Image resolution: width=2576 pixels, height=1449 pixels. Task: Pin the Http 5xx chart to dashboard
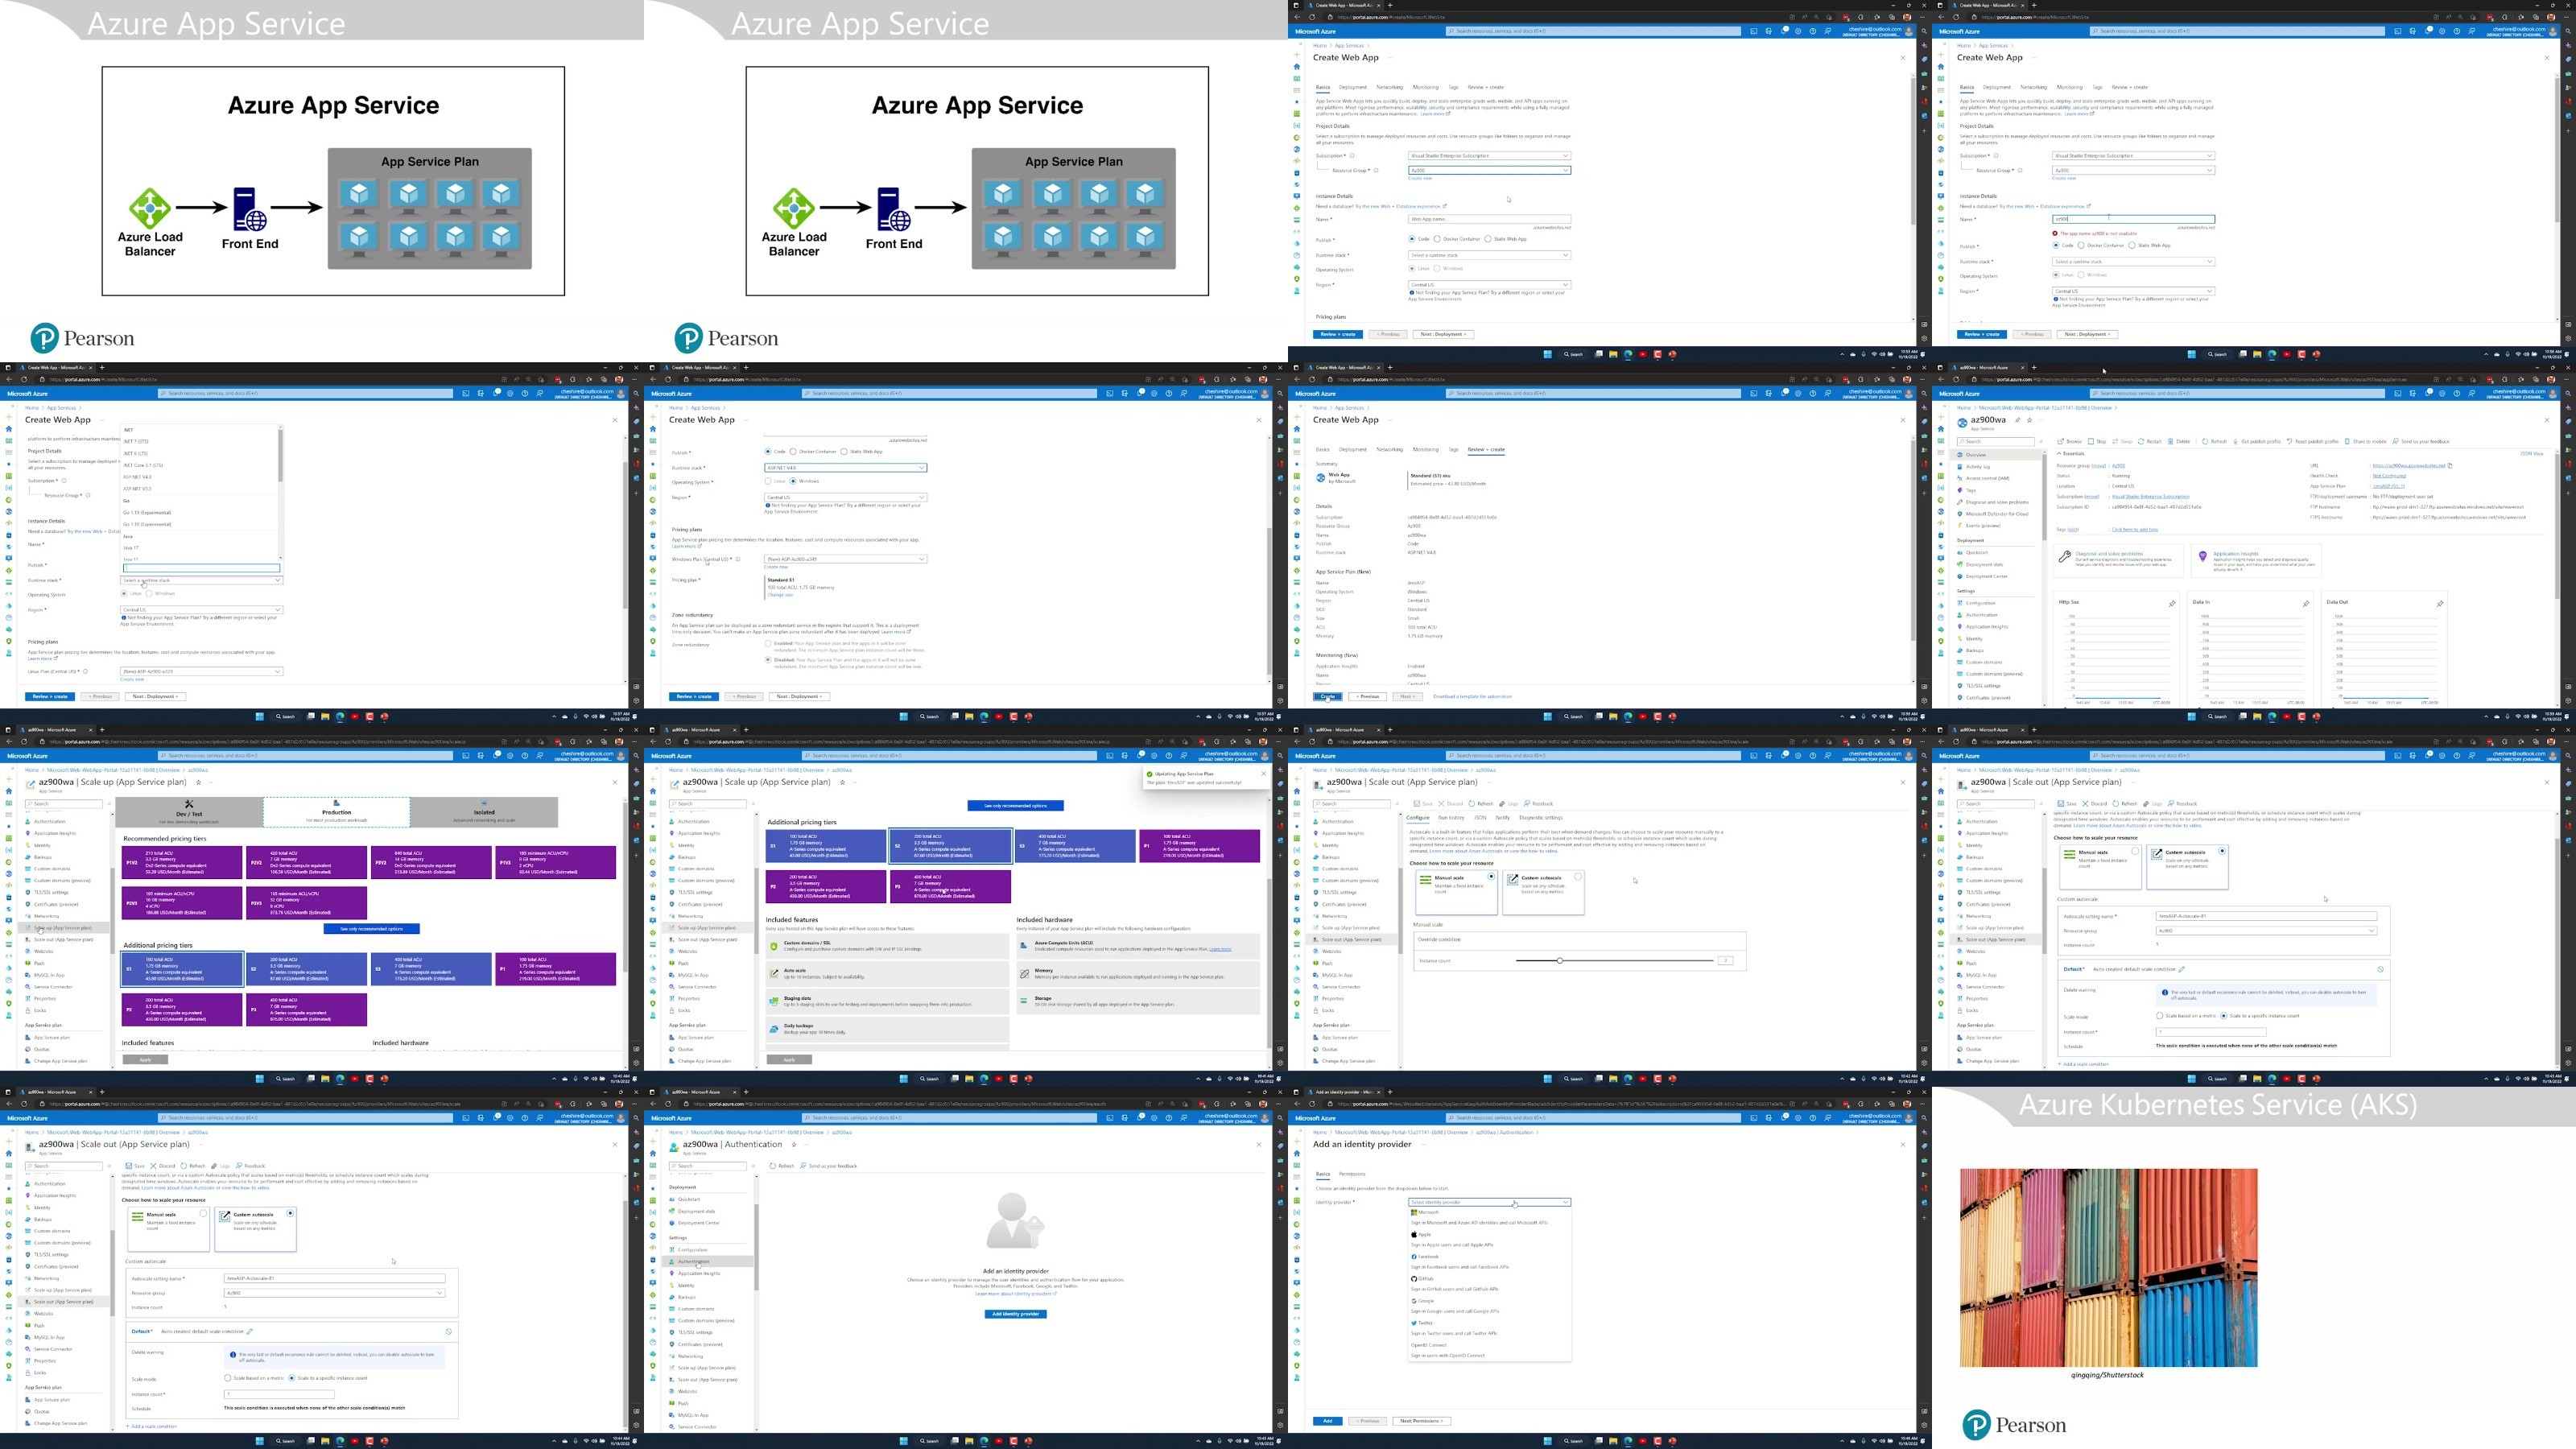click(2172, 604)
